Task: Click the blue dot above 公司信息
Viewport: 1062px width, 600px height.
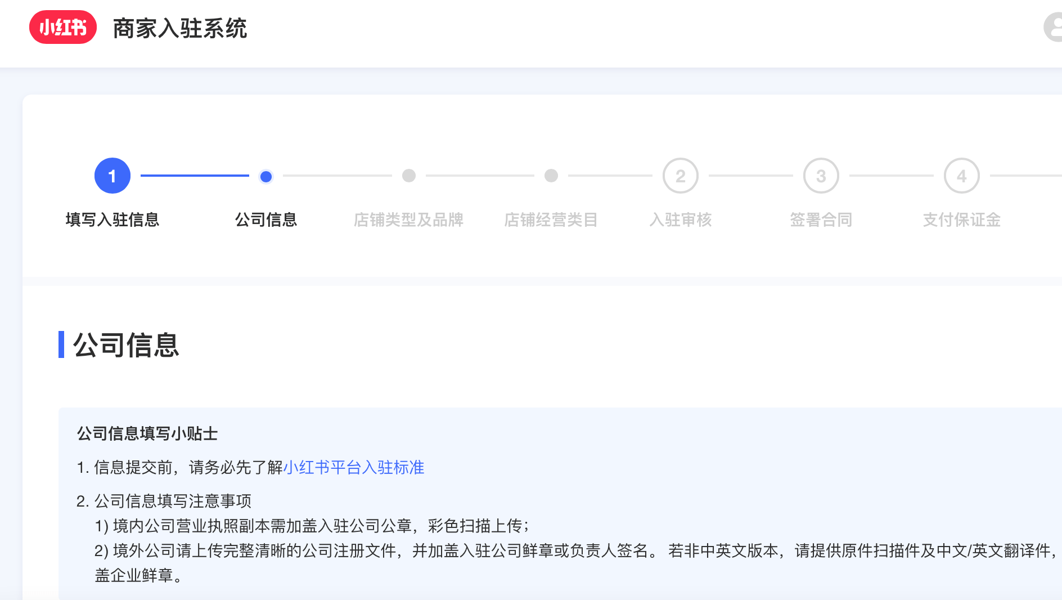Action: tap(266, 176)
